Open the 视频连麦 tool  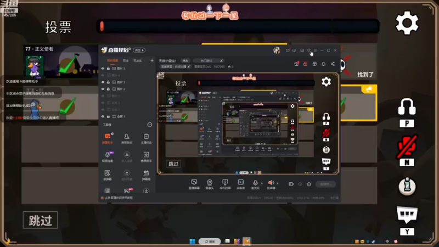pyautogui.click(x=108, y=157)
